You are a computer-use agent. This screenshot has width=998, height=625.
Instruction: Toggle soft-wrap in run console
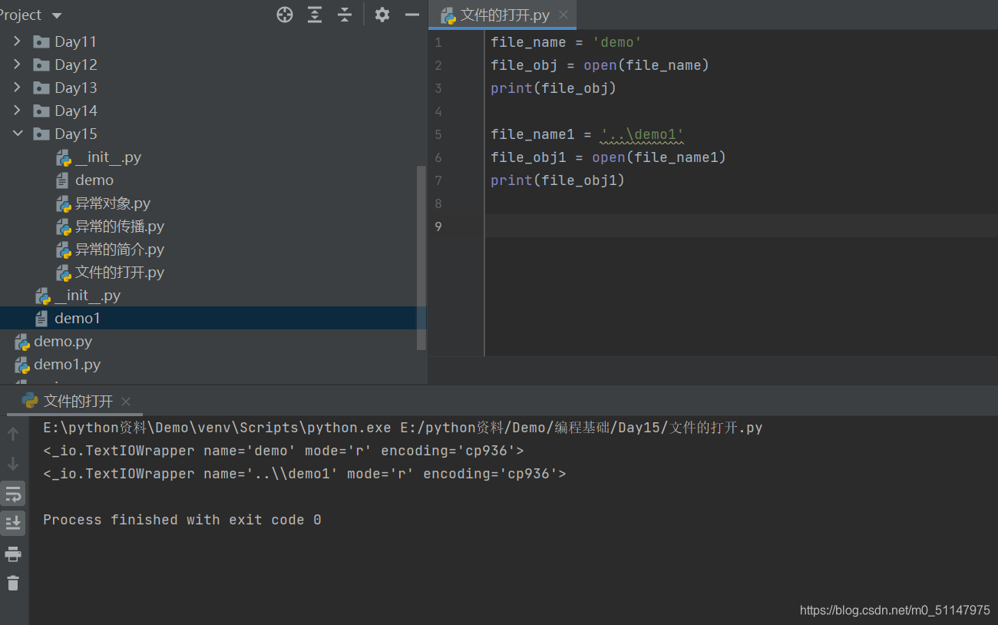[13, 494]
